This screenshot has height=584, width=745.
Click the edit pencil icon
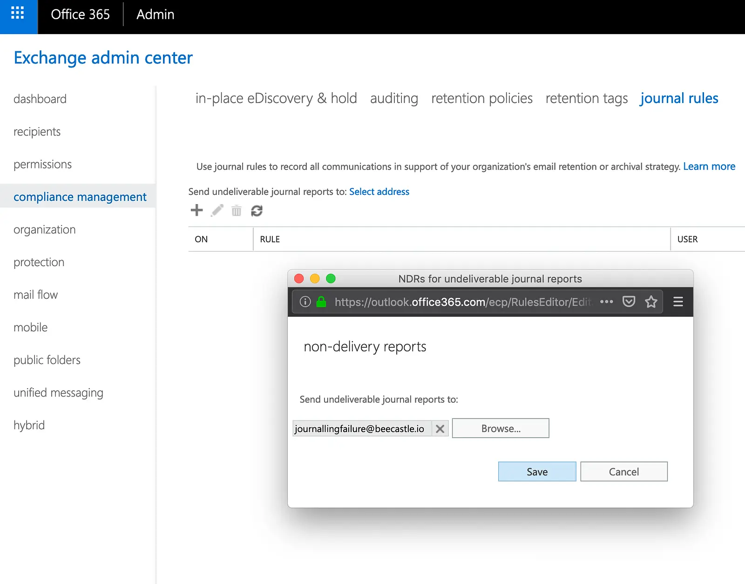217,211
